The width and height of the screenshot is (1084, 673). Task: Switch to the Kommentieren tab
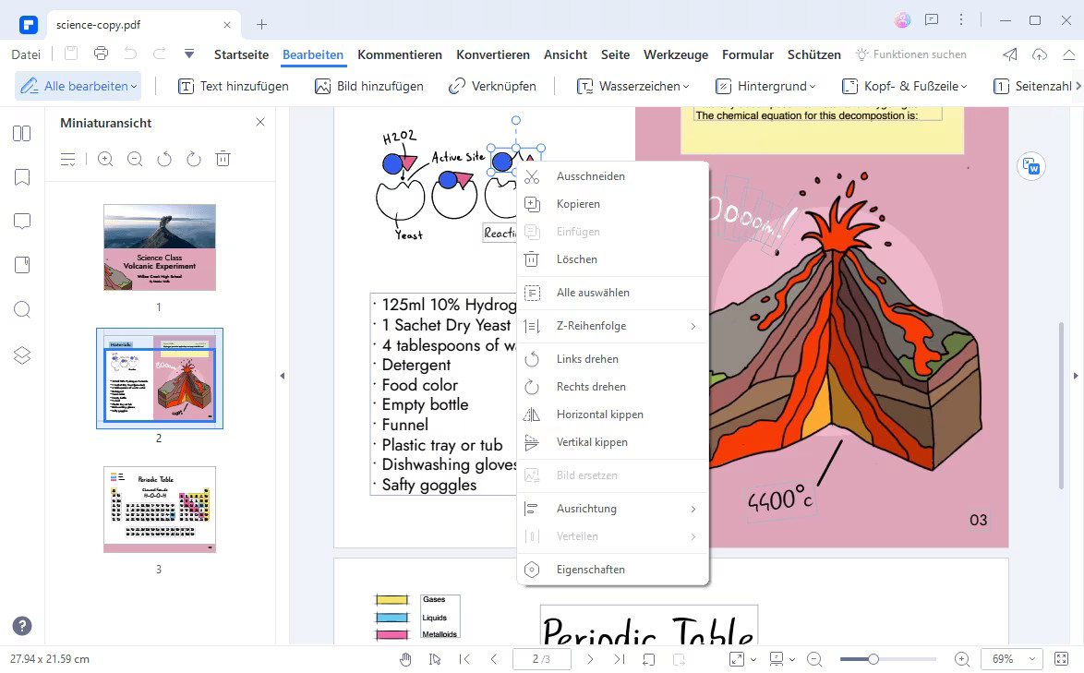(x=400, y=54)
